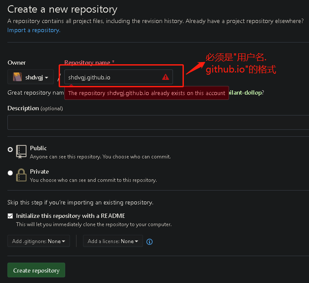Select the Private radio button
The image size is (309, 283).
pos(10,173)
